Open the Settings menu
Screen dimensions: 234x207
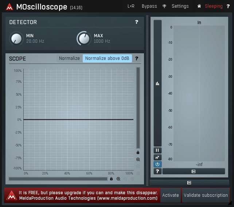(180, 6)
